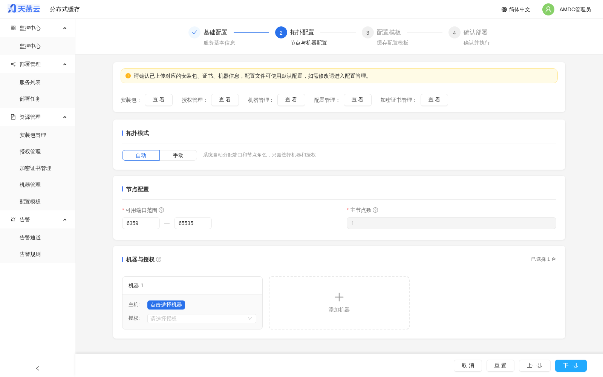Click the 资源管理 document icon
The width and height of the screenshot is (603, 377).
pos(13,117)
